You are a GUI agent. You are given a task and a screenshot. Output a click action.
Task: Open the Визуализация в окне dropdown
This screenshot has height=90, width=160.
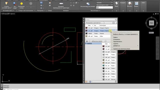[x=104, y=5]
